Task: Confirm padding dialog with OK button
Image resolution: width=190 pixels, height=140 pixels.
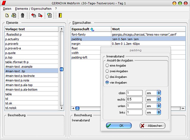Action: click(x=119, y=125)
